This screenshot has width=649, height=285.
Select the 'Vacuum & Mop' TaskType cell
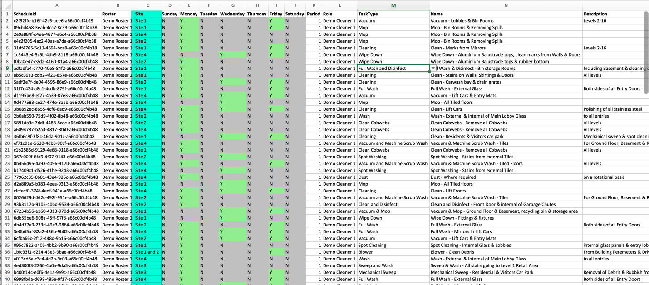click(x=393, y=211)
